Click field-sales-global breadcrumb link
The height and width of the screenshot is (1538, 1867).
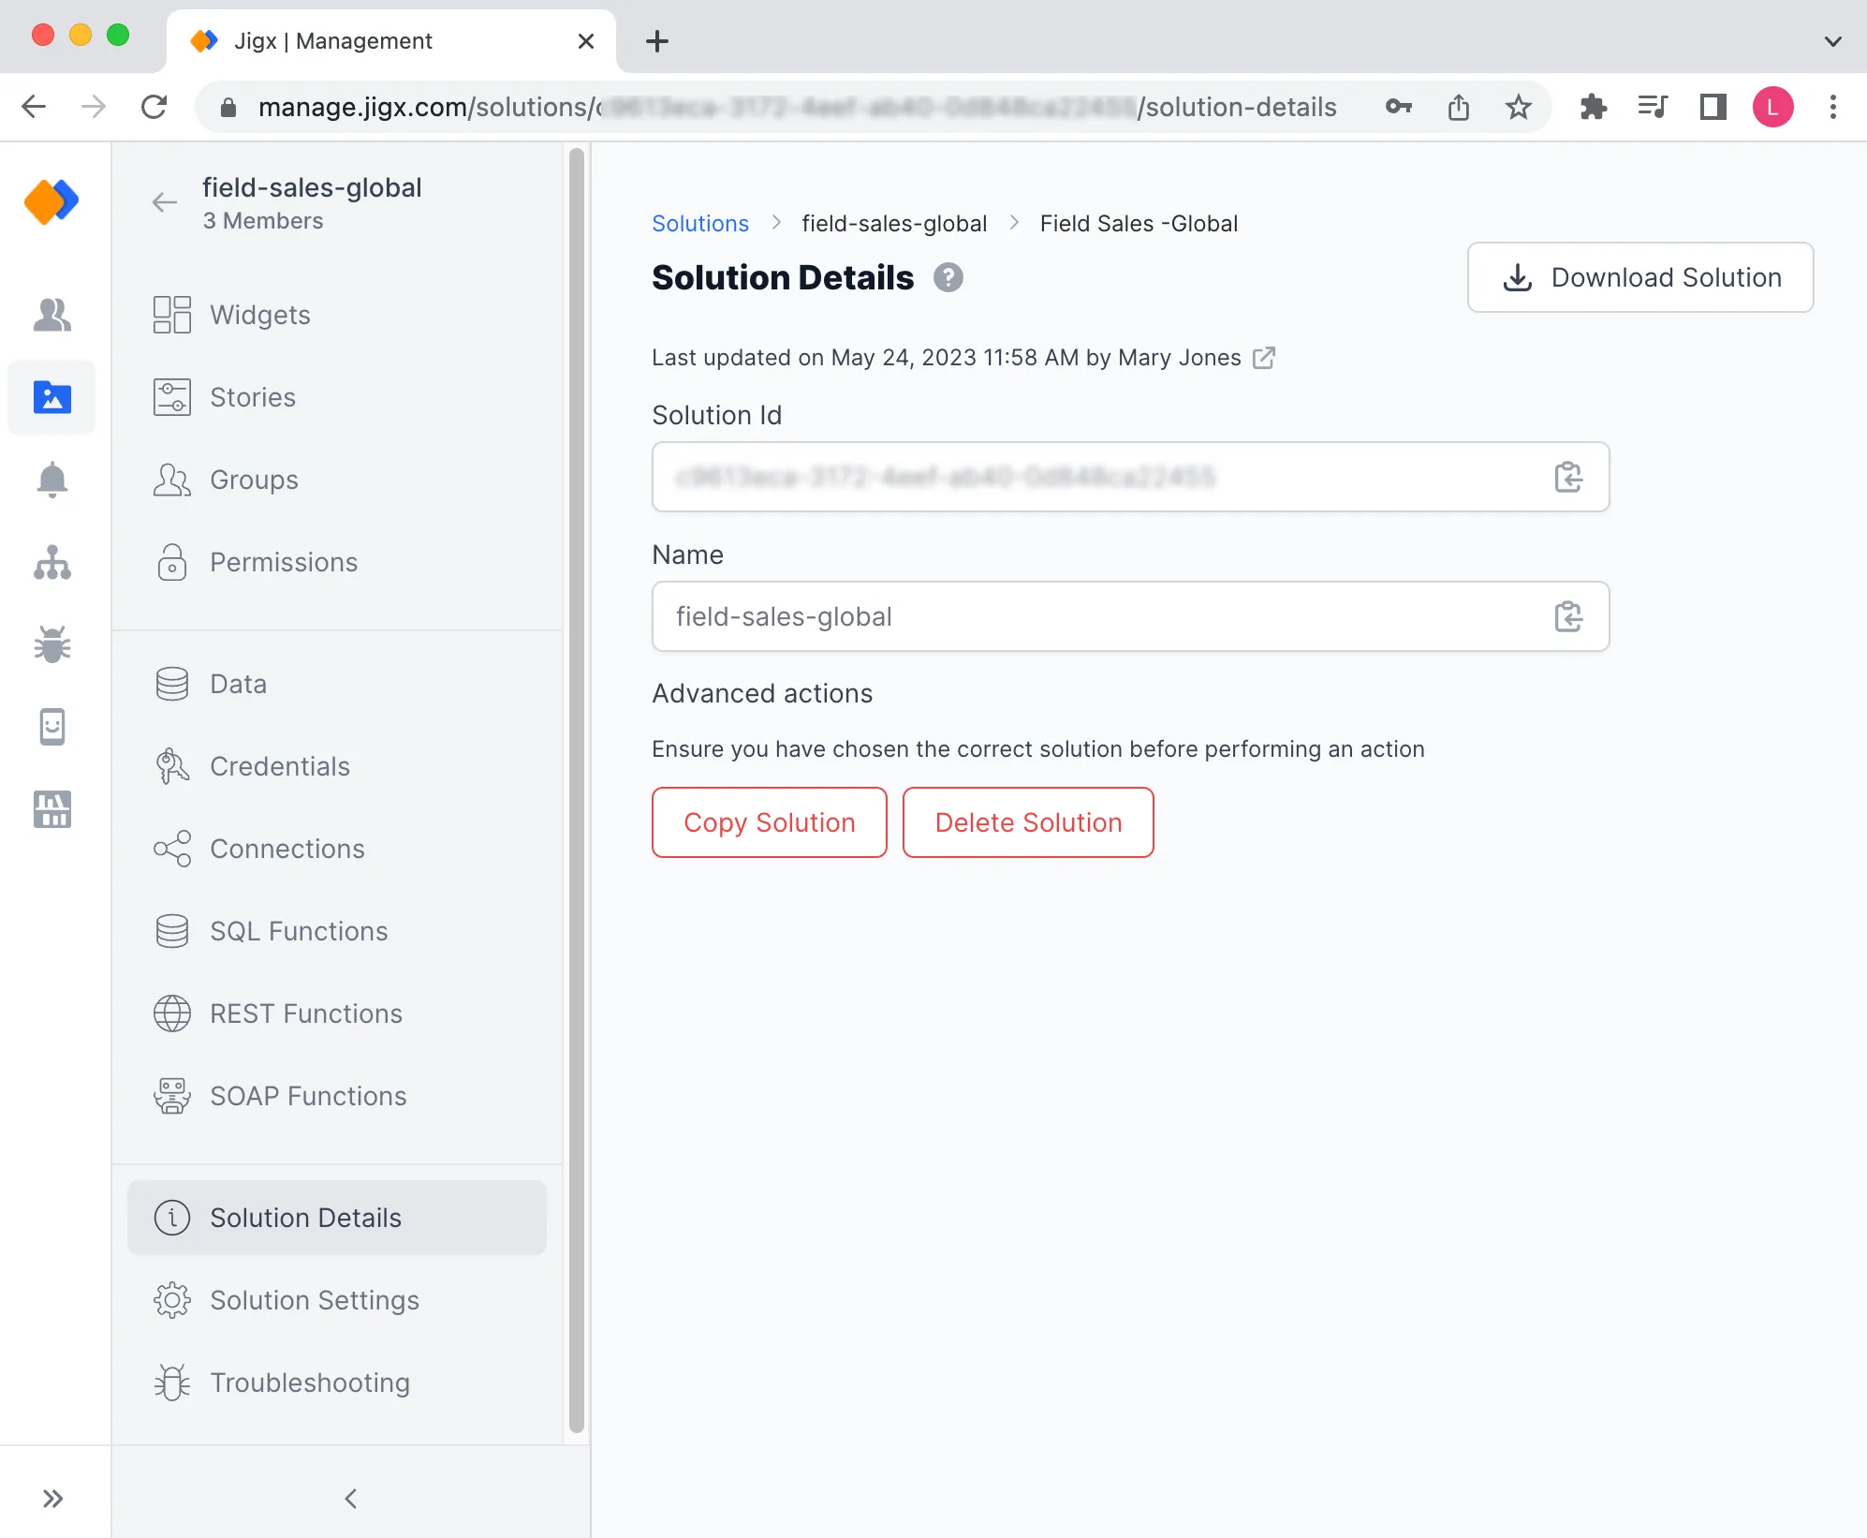[x=895, y=222]
